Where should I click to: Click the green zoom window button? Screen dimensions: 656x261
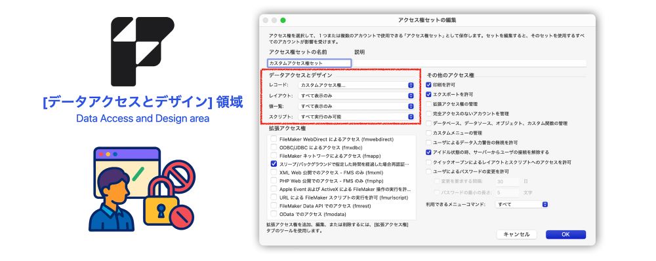click(283, 20)
